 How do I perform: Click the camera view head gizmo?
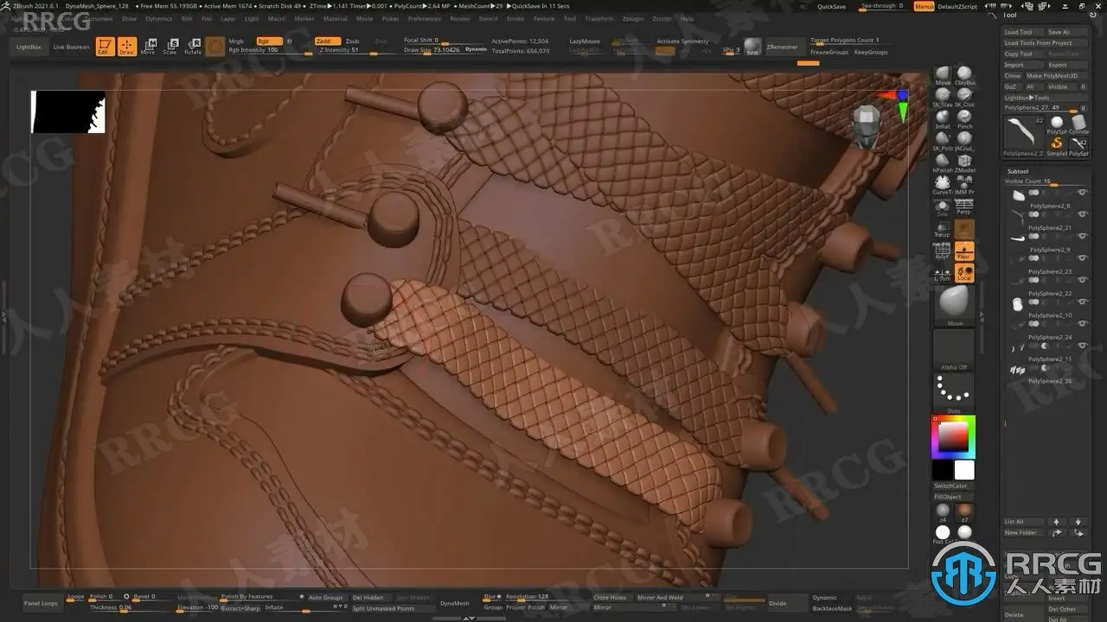click(866, 128)
